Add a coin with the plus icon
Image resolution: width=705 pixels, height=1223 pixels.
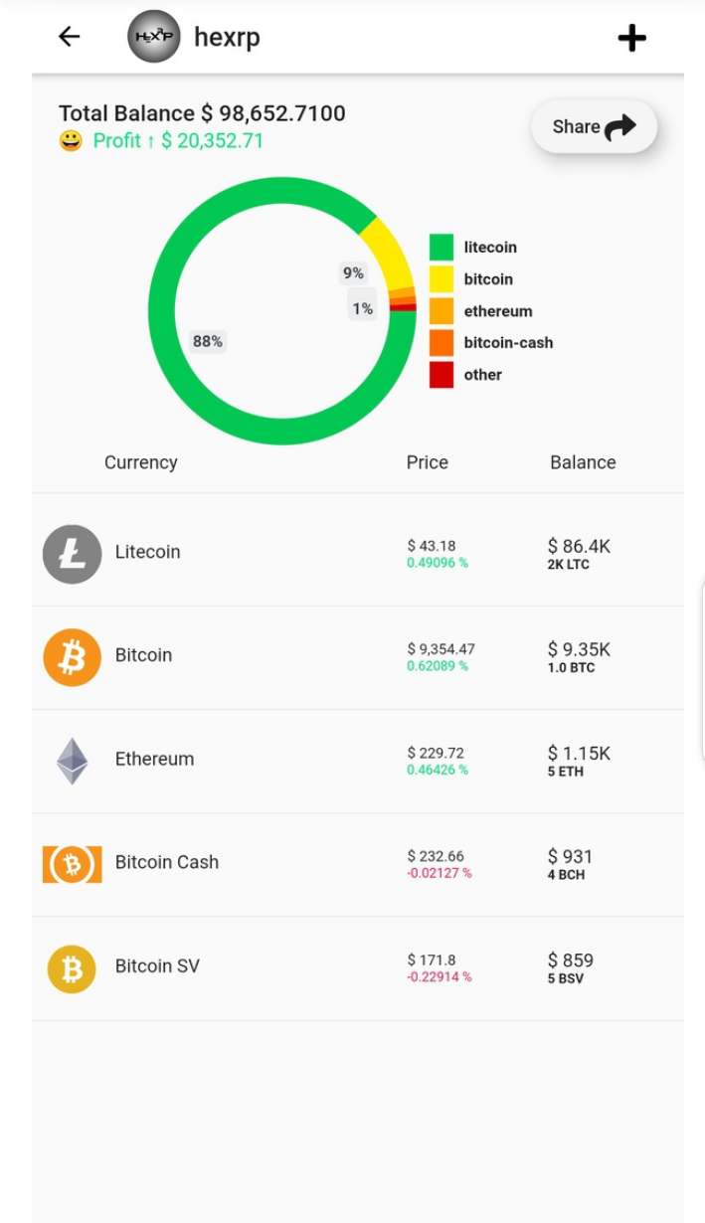[632, 38]
